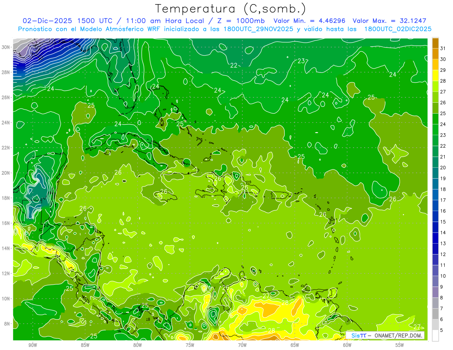Click the latitude axis label "26N"
The width and height of the screenshot is (453, 350).
[x=6, y=97]
